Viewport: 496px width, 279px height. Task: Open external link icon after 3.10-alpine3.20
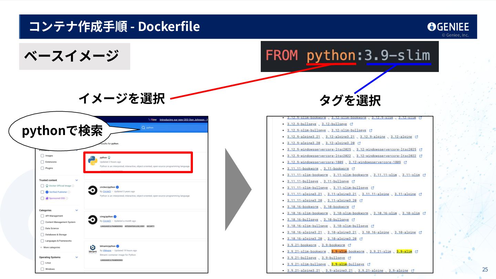click(361, 239)
